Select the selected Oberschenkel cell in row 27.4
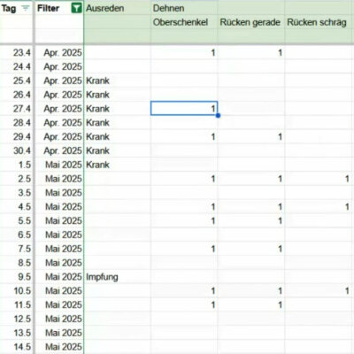Viewport: 354px width, 354px height. click(x=184, y=108)
